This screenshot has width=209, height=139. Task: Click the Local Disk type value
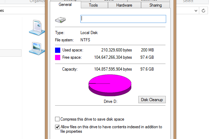tap(89, 33)
